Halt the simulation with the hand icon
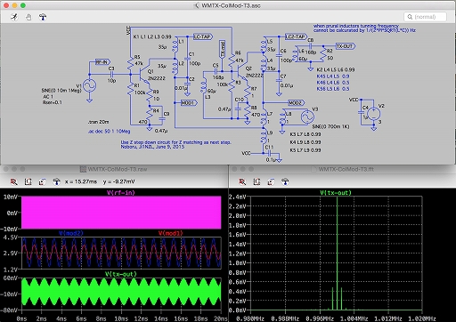Image resolution: width=456 pixels, height=322 pixels. [x=28, y=17]
